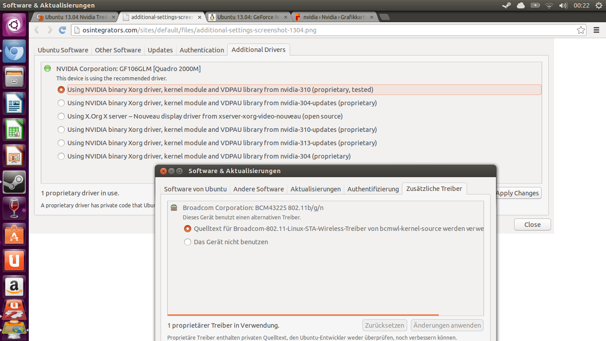Reload the current browser page
606x341 pixels.
63,30
